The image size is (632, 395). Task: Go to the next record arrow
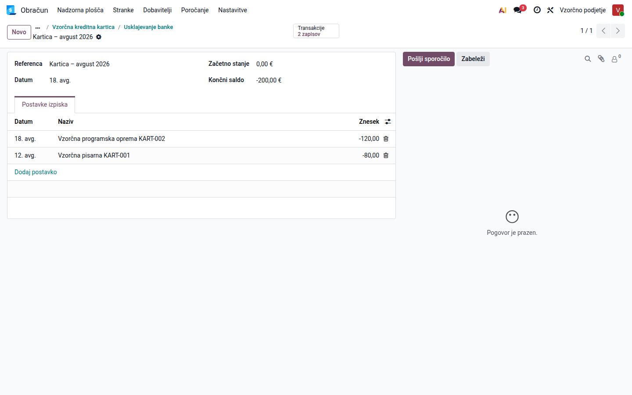[x=618, y=31]
